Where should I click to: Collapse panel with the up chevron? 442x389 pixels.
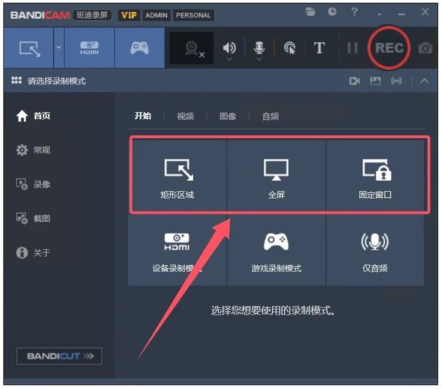[x=424, y=81]
